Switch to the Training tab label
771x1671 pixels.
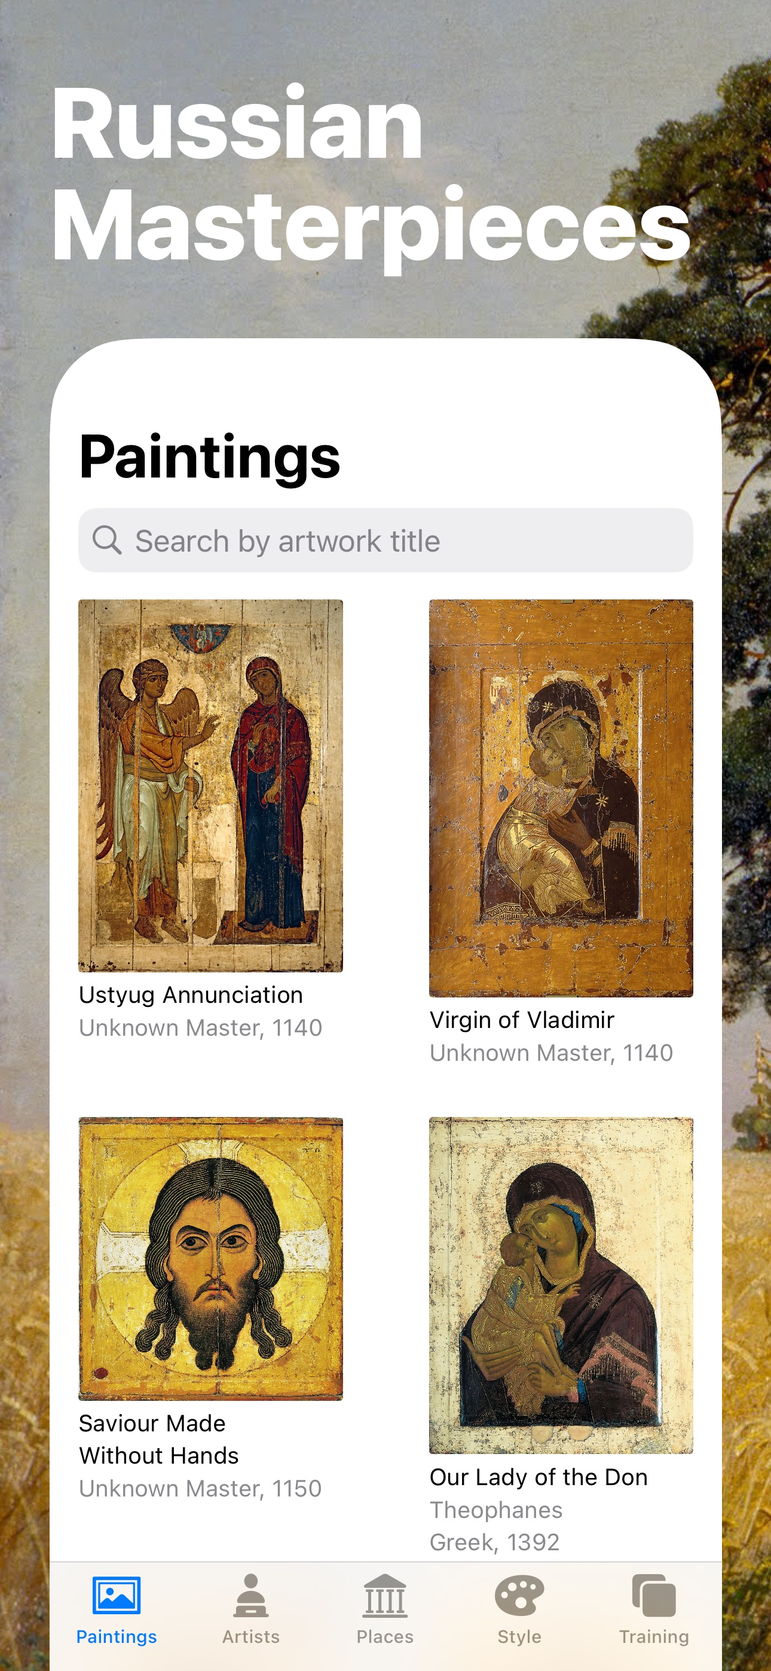[653, 1636]
